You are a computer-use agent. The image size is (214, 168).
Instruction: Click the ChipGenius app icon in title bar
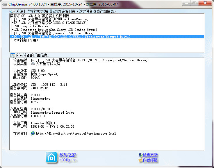pyautogui.click(x=4, y=4)
